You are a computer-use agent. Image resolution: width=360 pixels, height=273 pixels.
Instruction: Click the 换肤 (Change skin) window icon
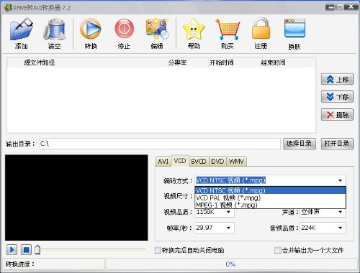point(294,28)
